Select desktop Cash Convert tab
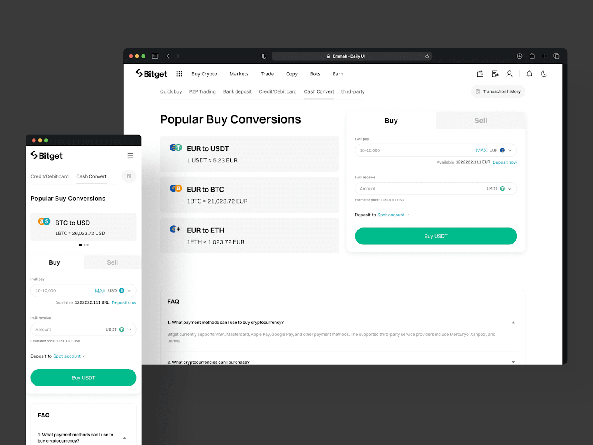Screen dimensions: 593x445 coord(319,91)
